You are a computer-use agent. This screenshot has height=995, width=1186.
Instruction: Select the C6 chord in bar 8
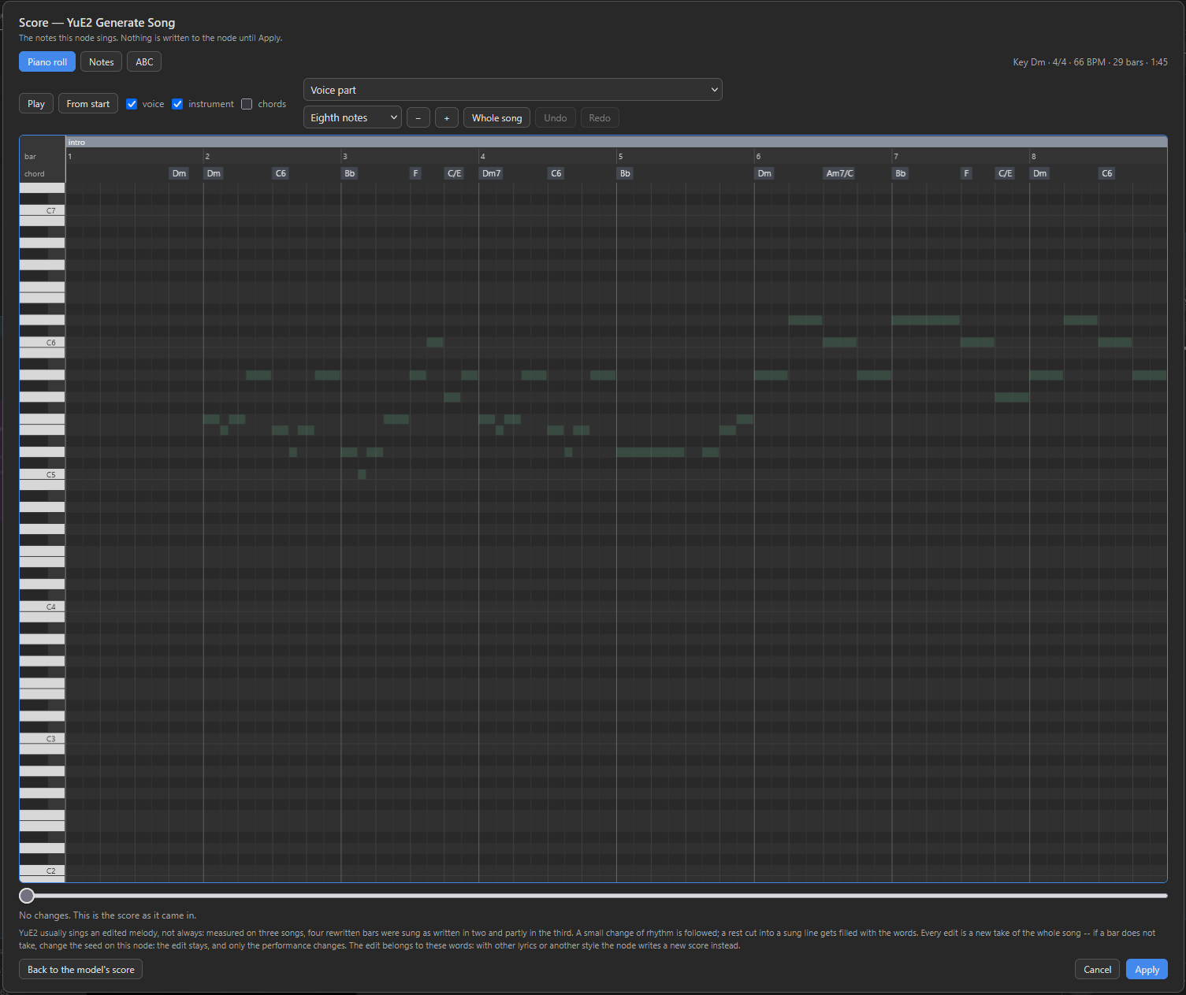[x=1107, y=173]
